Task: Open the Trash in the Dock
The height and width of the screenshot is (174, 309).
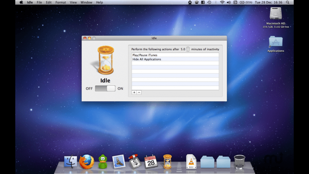Action: (239, 162)
